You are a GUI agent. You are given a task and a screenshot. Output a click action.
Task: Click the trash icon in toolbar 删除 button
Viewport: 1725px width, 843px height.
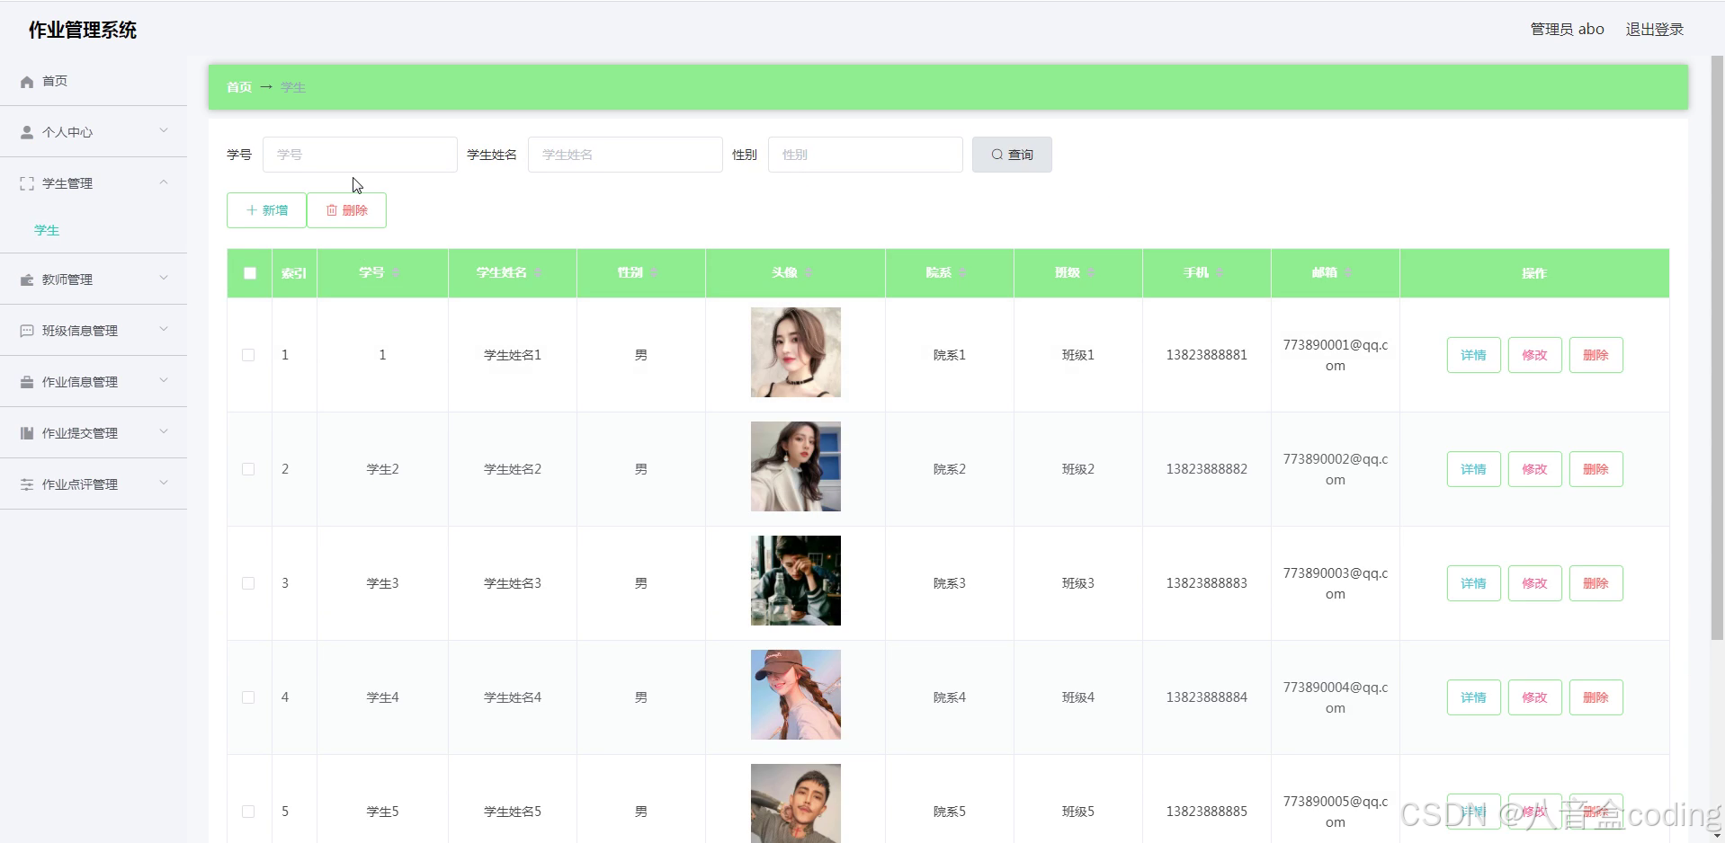(x=332, y=210)
